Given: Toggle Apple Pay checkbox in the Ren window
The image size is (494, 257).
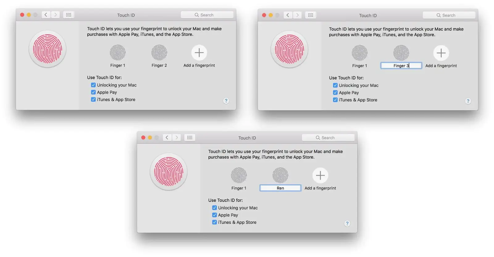Looking at the screenshot, I should 214,215.
